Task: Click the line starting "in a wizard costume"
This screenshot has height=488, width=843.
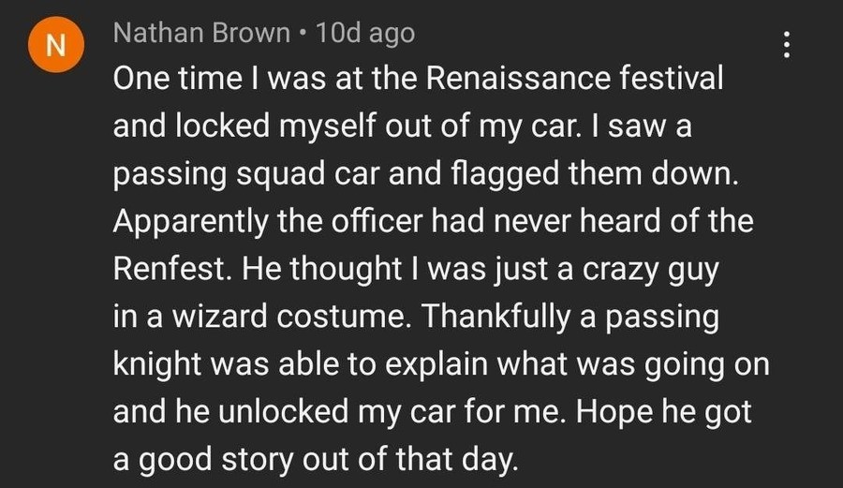Action: [416, 318]
